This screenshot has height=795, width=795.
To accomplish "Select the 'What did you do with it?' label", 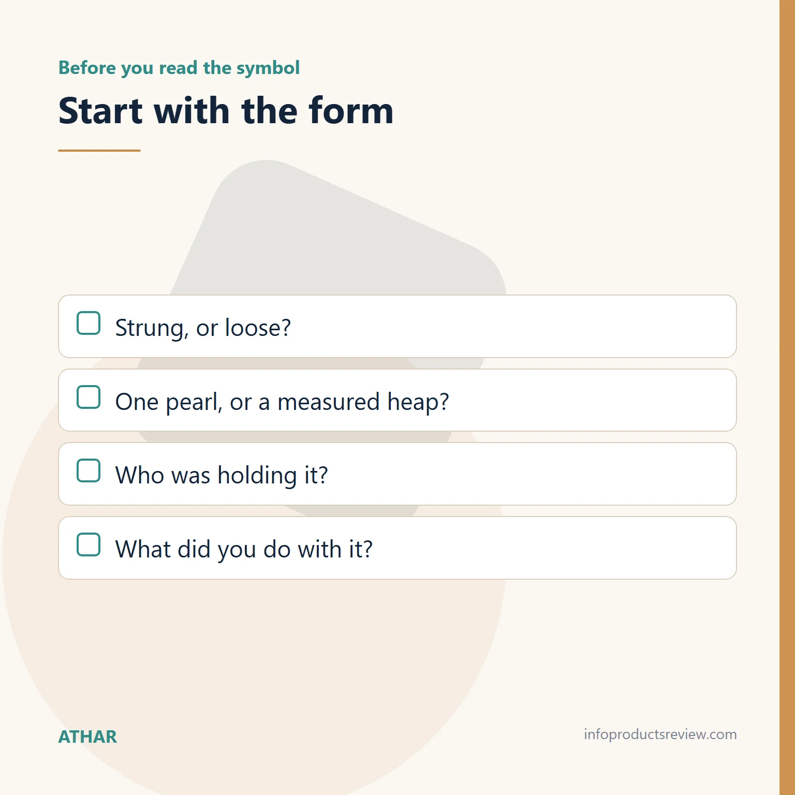I will [244, 550].
